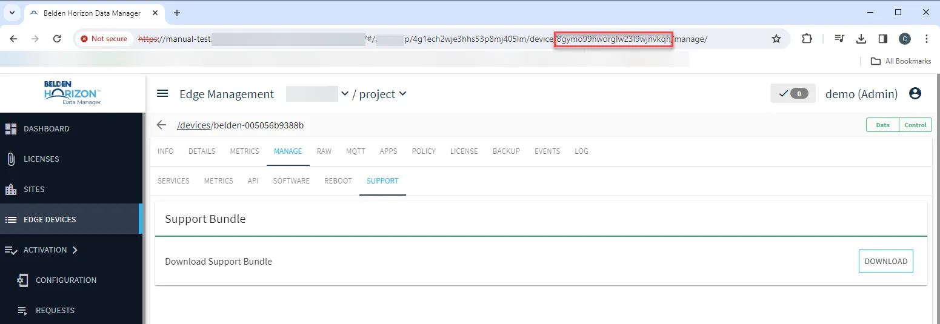Expand the organization dropdown chevron
940x324 pixels.
(345, 93)
